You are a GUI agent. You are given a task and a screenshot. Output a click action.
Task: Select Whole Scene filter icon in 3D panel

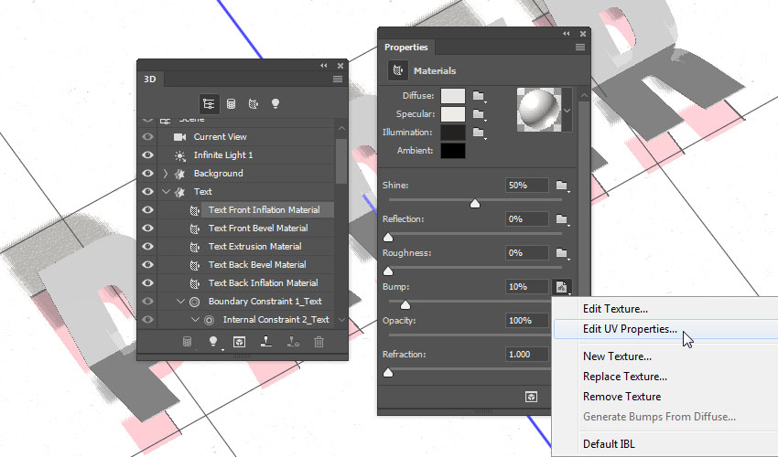[209, 104]
